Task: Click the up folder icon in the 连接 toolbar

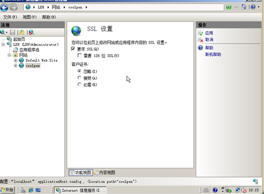Action: (x=22, y=32)
